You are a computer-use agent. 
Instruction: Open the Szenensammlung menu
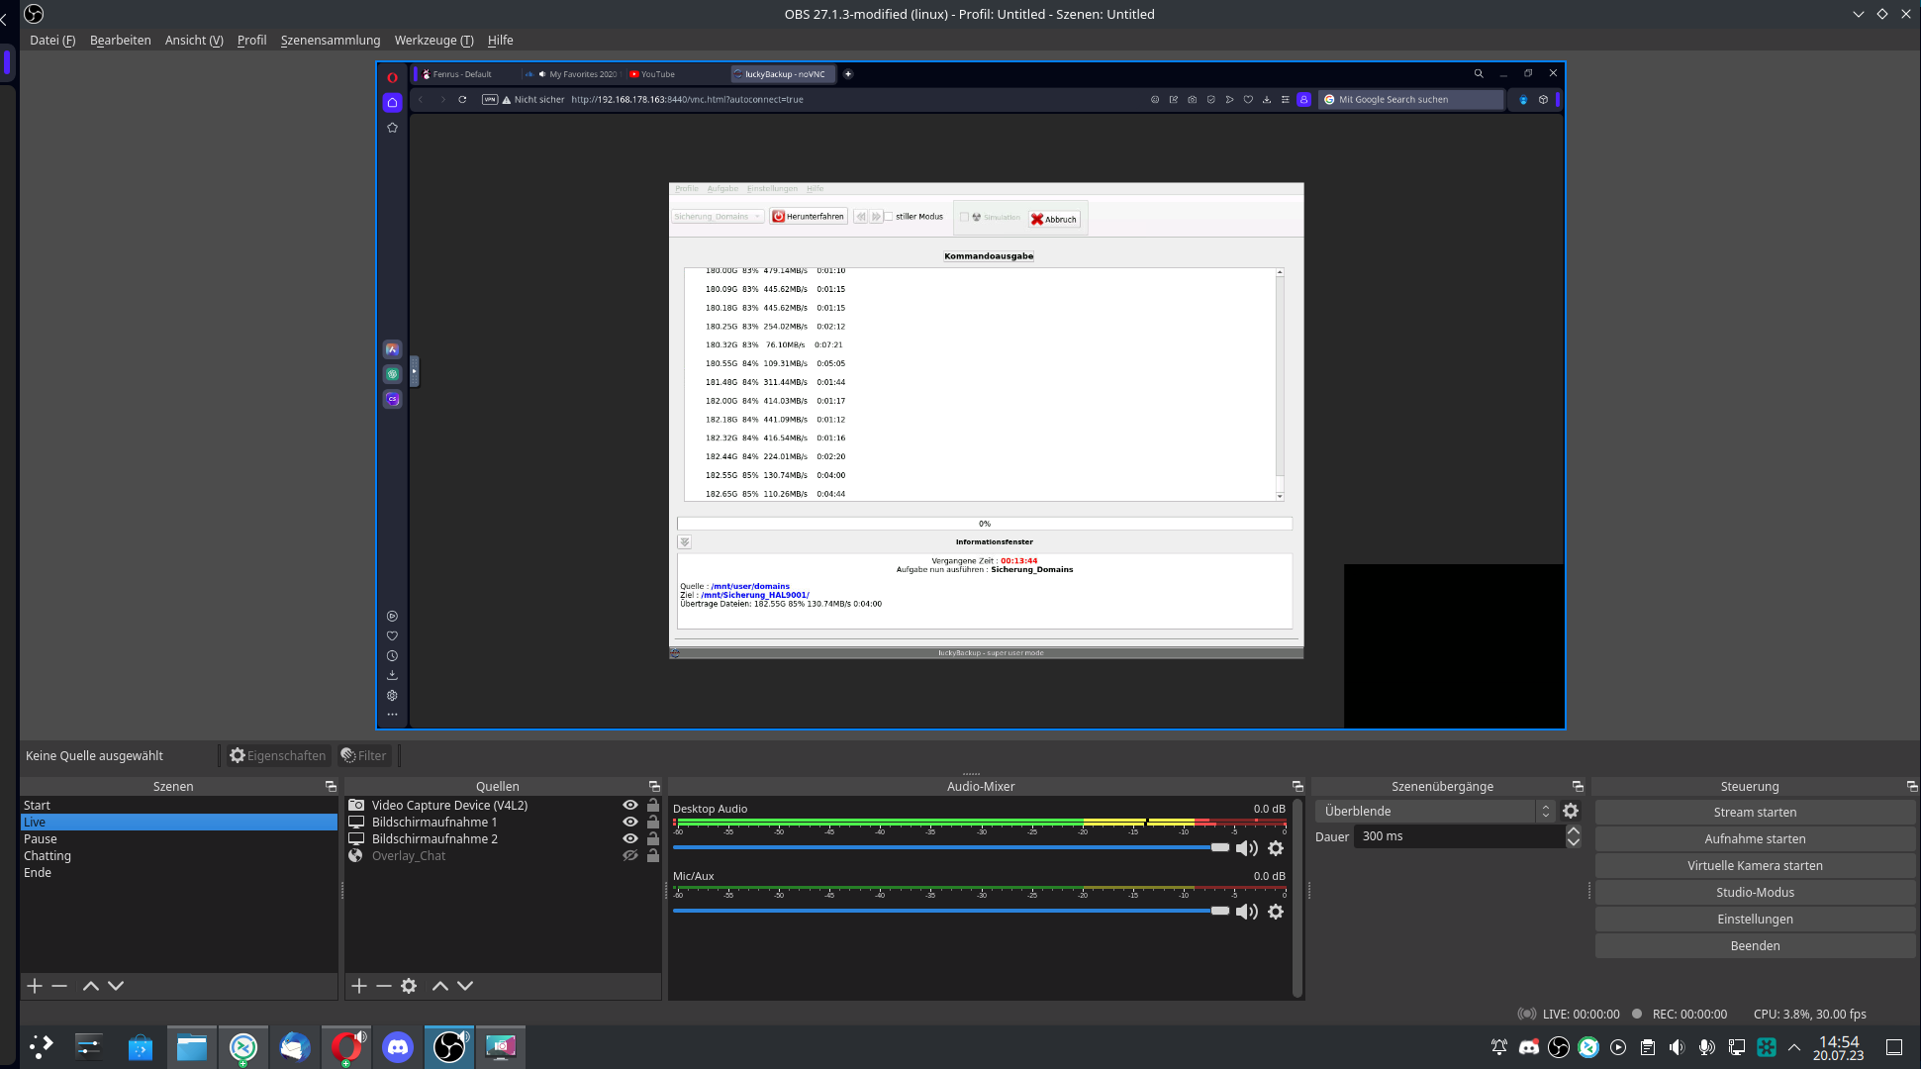coord(331,41)
